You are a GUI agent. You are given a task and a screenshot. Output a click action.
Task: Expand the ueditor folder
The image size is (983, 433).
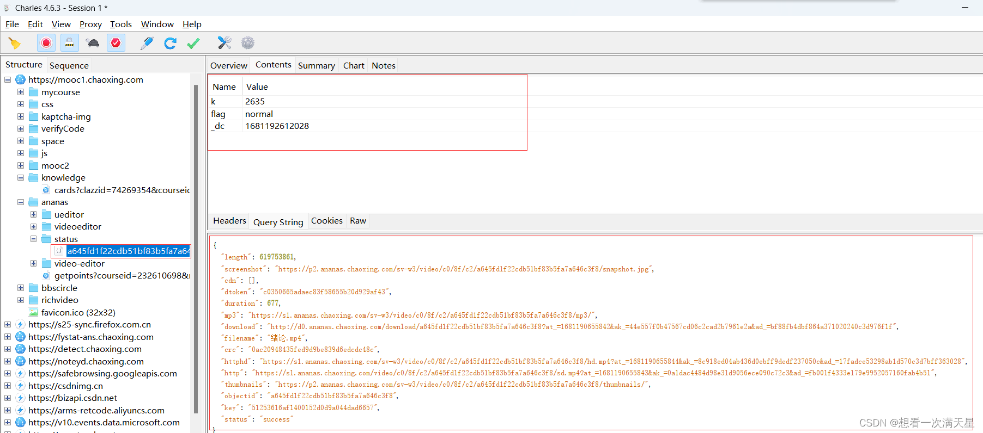[x=34, y=214]
